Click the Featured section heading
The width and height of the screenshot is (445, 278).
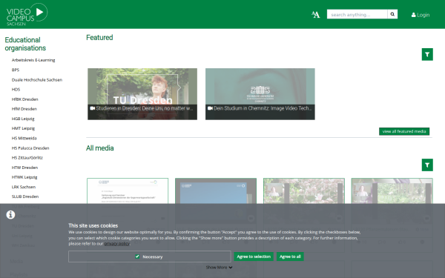pos(99,38)
